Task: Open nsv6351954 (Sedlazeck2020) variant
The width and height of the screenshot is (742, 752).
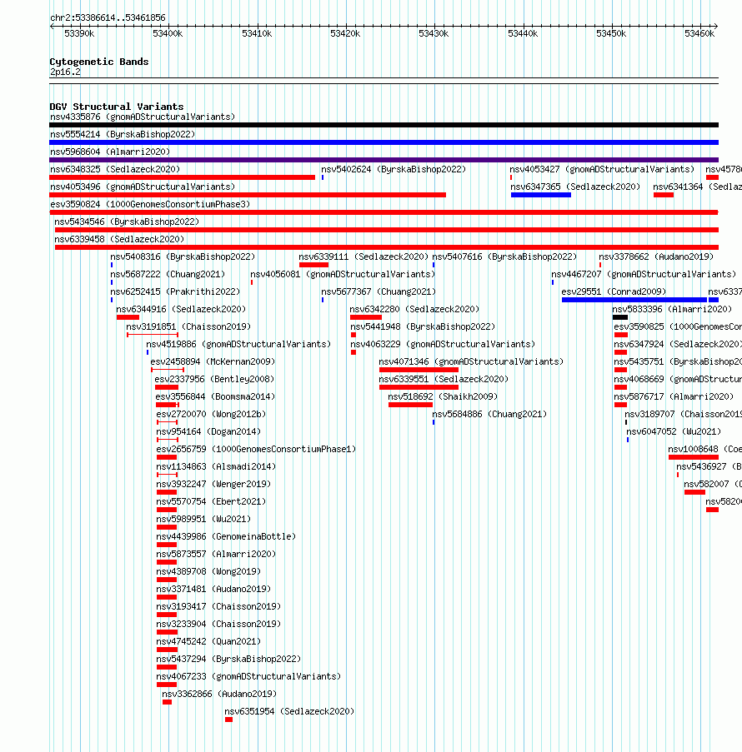Action: (x=289, y=712)
